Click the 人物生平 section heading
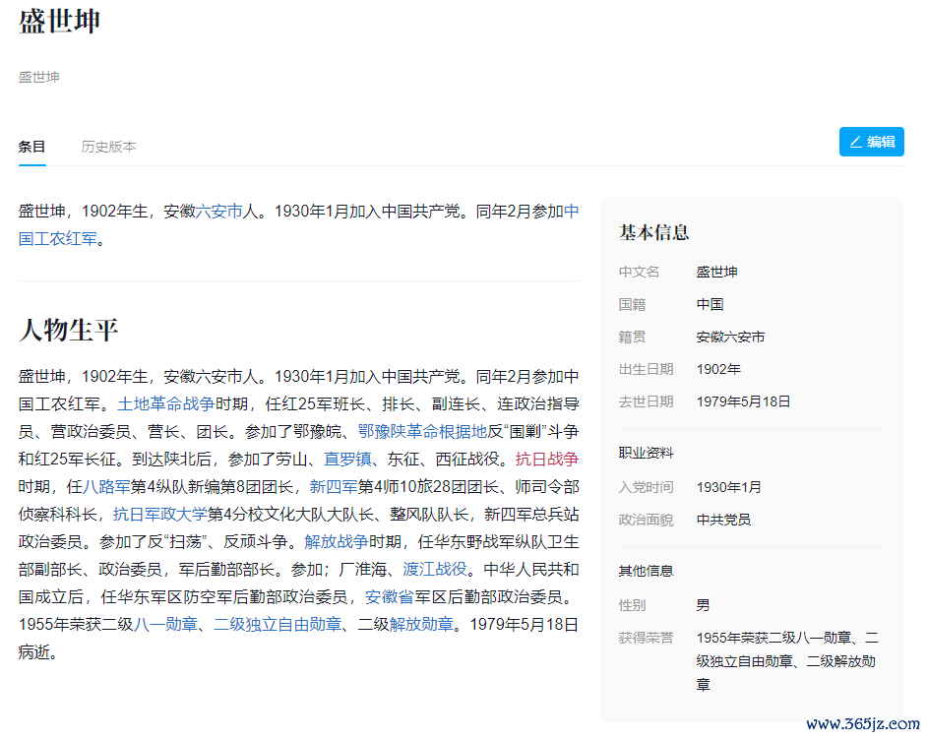 point(69,330)
